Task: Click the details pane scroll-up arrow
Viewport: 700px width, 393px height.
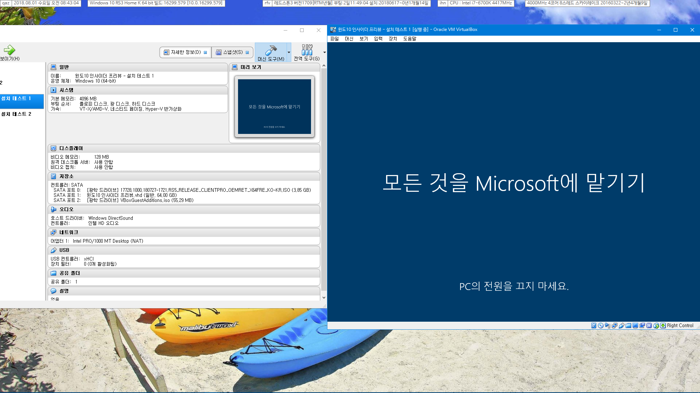Action: point(324,66)
